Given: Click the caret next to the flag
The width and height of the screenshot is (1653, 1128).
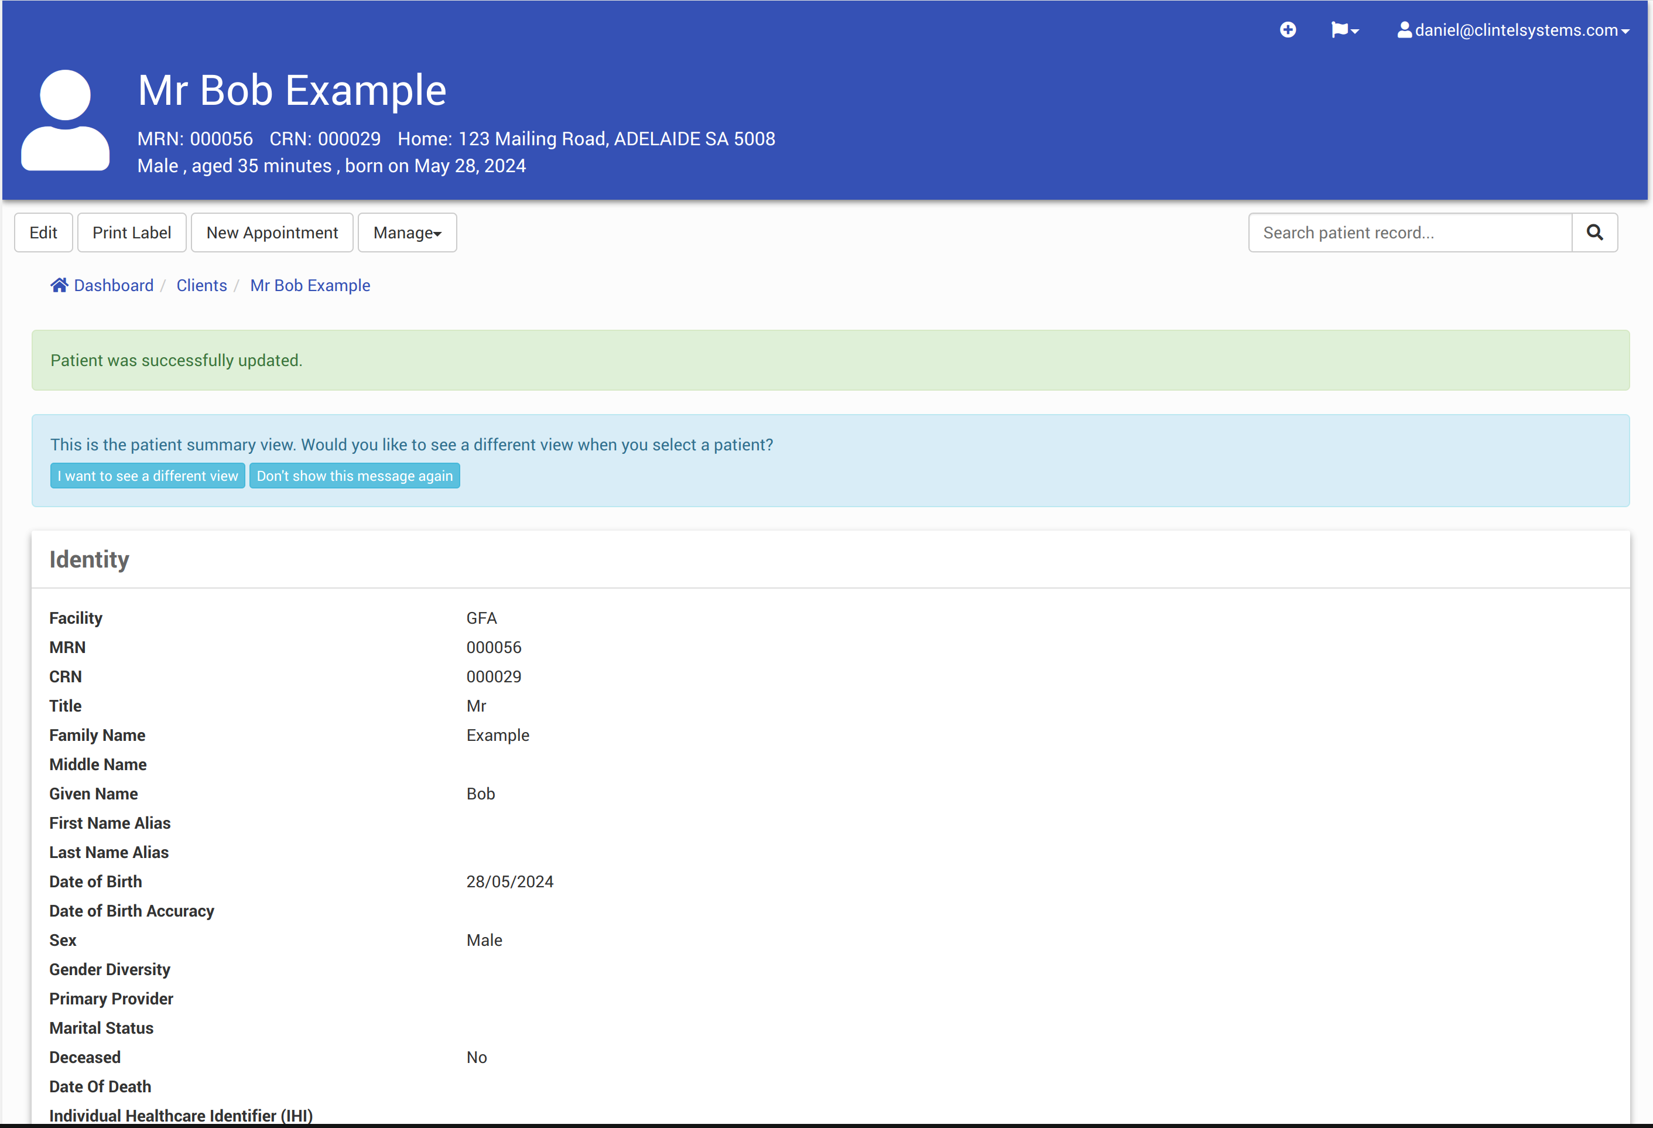Looking at the screenshot, I should 1355,31.
